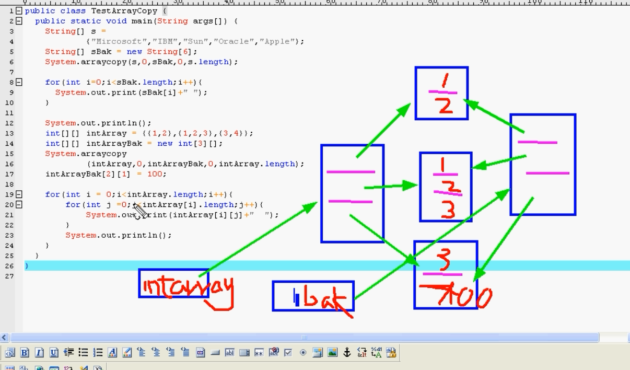630x370 pixels.
Task: Click 'System.out.println();' on line 23
Action: pos(119,235)
